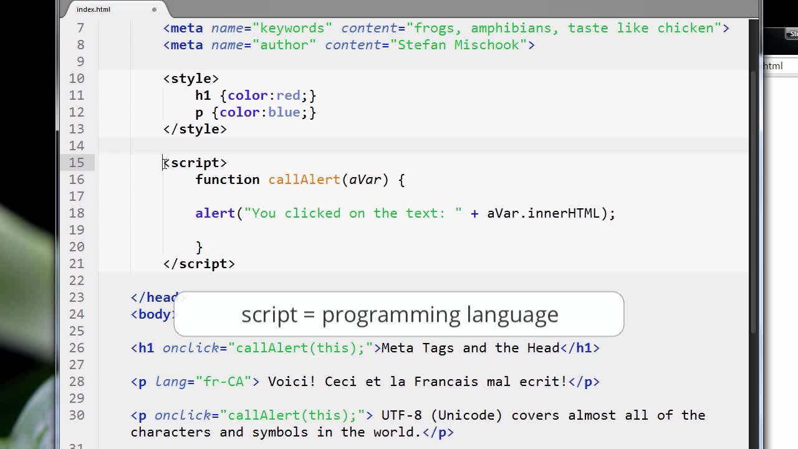The width and height of the screenshot is (798, 449).
Task: Place cursor in opening <script> tag
Action: tap(195, 163)
